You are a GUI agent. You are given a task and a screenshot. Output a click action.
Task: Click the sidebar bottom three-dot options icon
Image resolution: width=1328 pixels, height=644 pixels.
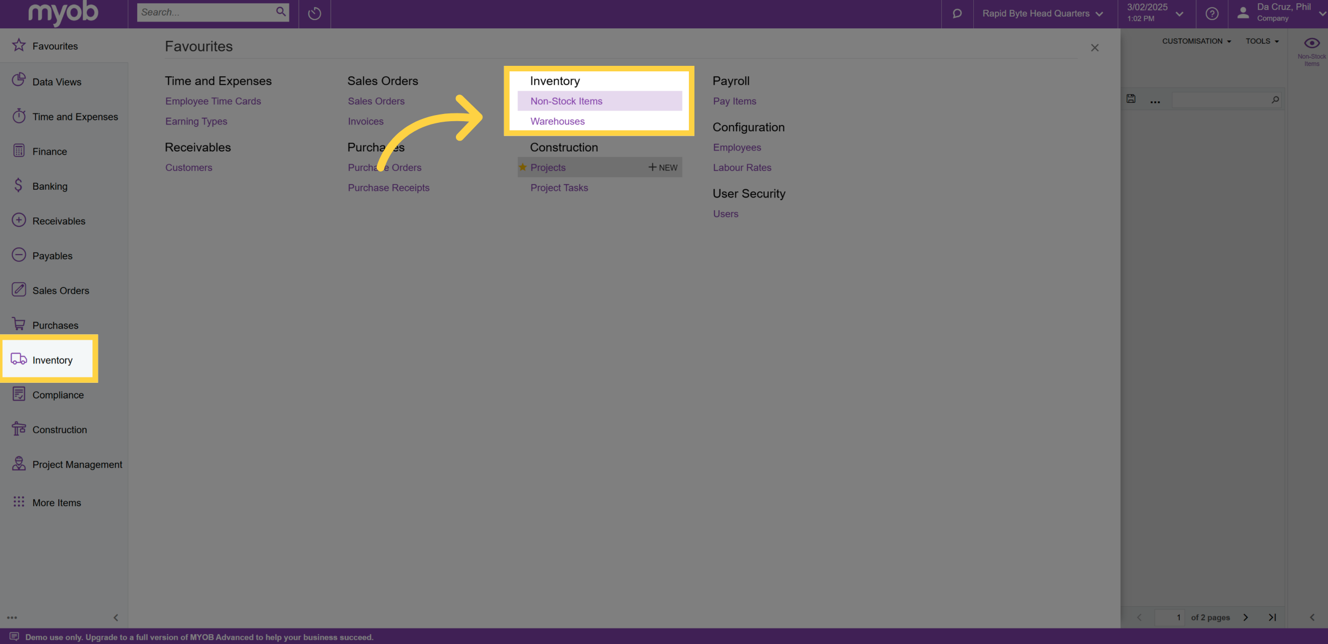[12, 617]
